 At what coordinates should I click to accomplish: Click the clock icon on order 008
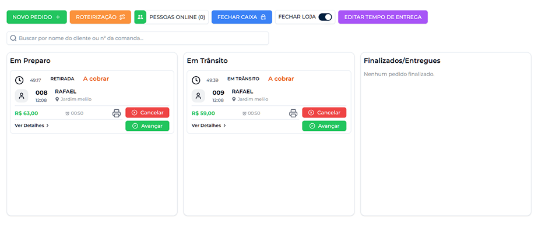point(19,80)
